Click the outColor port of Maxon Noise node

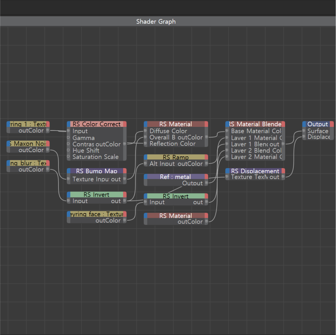tap(48, 150)
